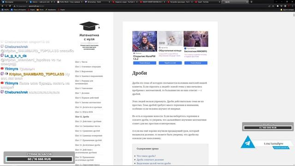
Task: Open Шаг 18. Десятичные дроби lesson
Action: coord(88,145)
